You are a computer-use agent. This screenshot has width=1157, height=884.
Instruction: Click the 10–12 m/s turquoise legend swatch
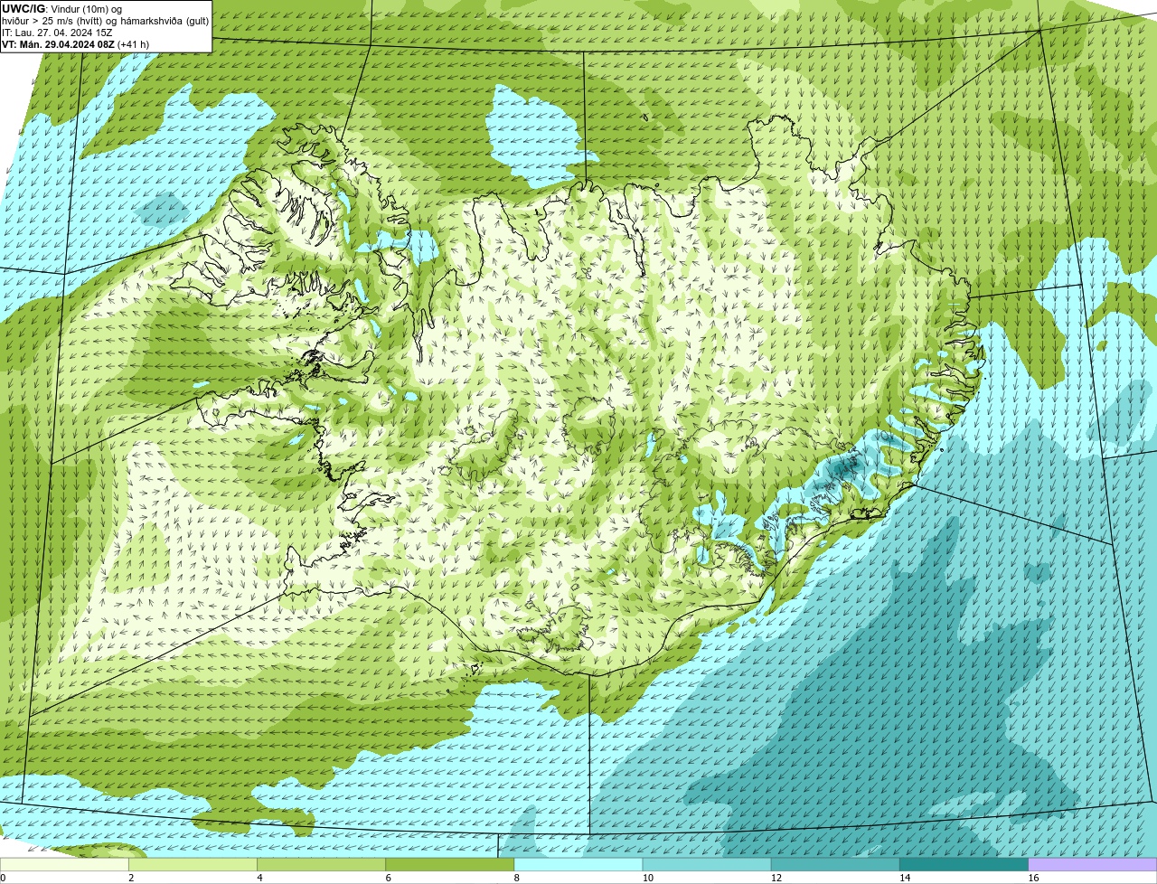707,864
